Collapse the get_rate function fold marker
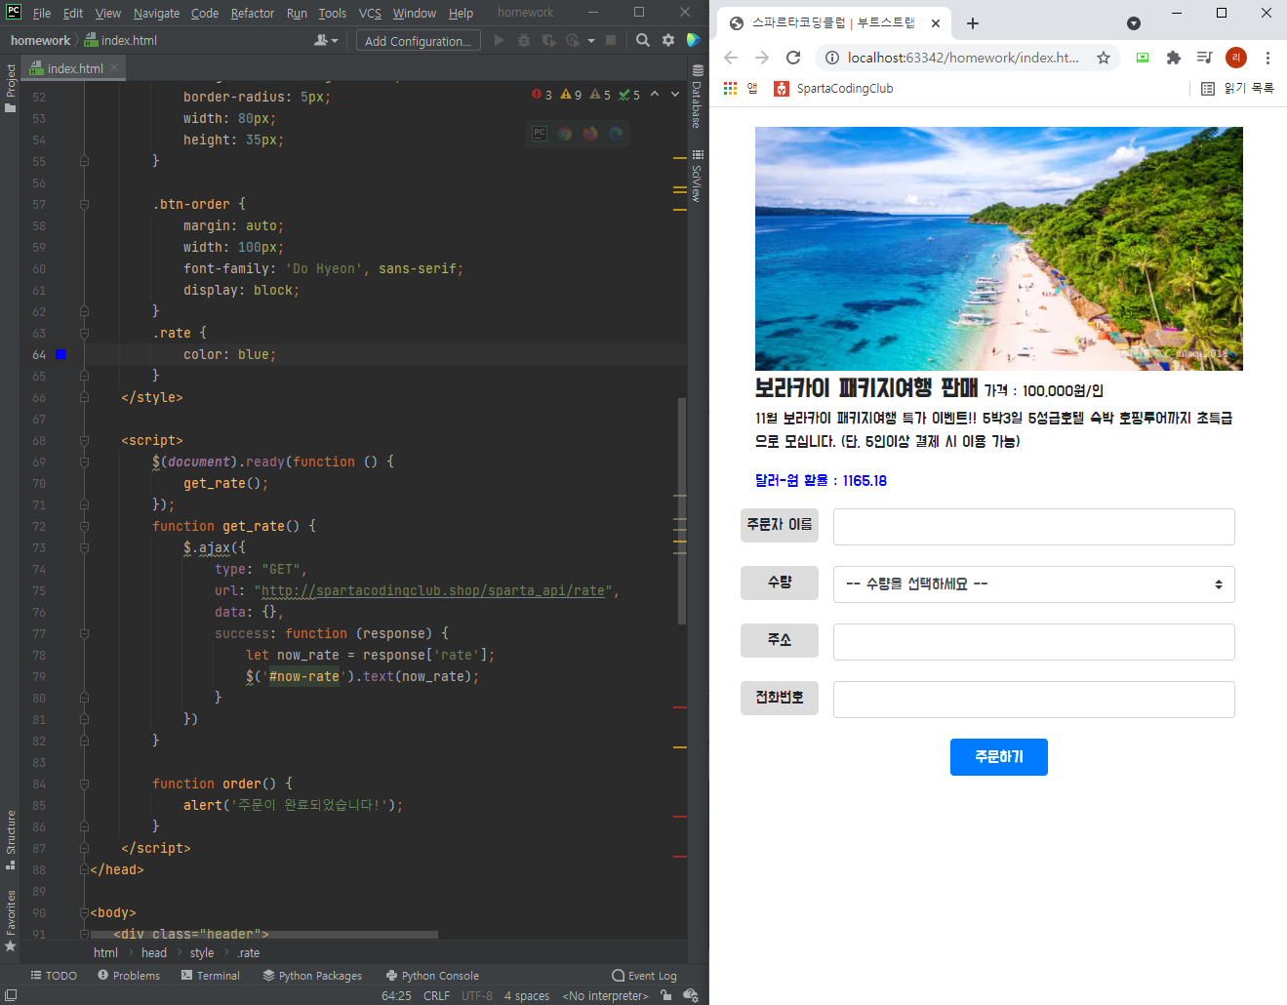Screen dimensions: 1287x1005 (x=84, y=526)
